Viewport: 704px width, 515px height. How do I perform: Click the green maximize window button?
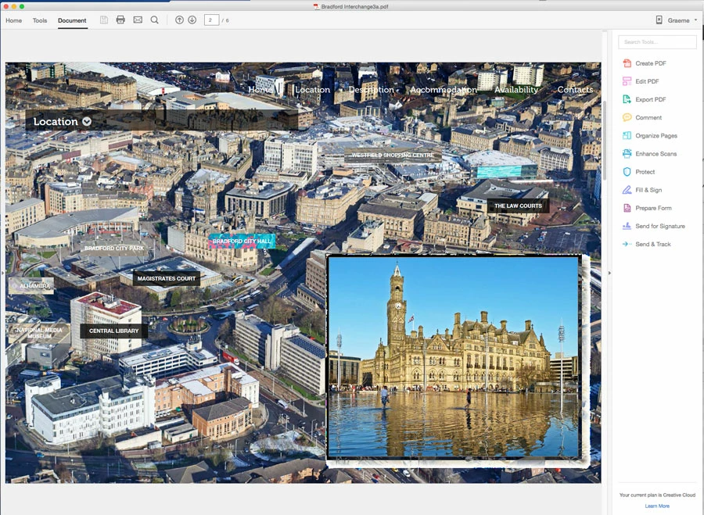(22, 6)
